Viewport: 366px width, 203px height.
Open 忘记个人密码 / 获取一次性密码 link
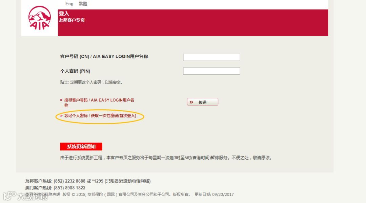tap(100, 115)
